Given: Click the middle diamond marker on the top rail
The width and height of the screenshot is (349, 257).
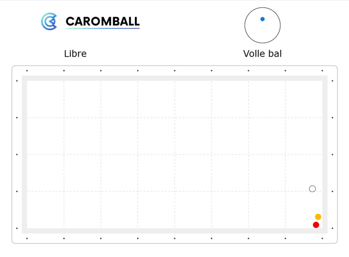Looking at the screenshot, I should (175, 71).
